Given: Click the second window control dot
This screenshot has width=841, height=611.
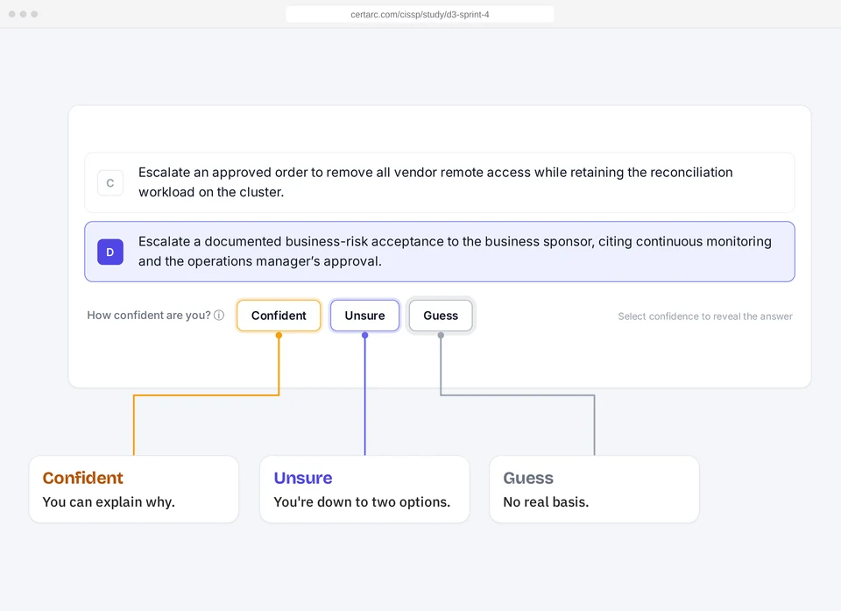Looking at the screenshot, I should pos(23,14).
